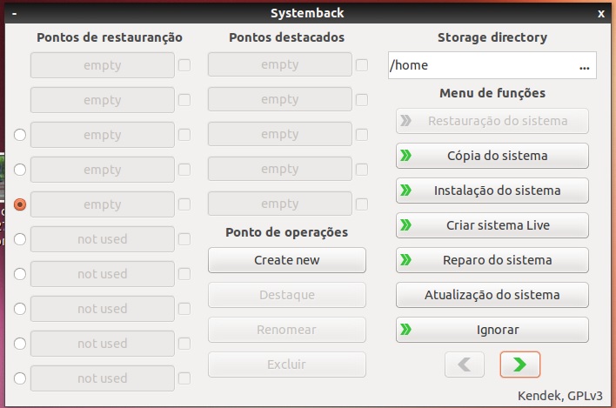This screenshot has height=408, width=616.
Task: Click the Renomear button
Action: click(287, 330)
